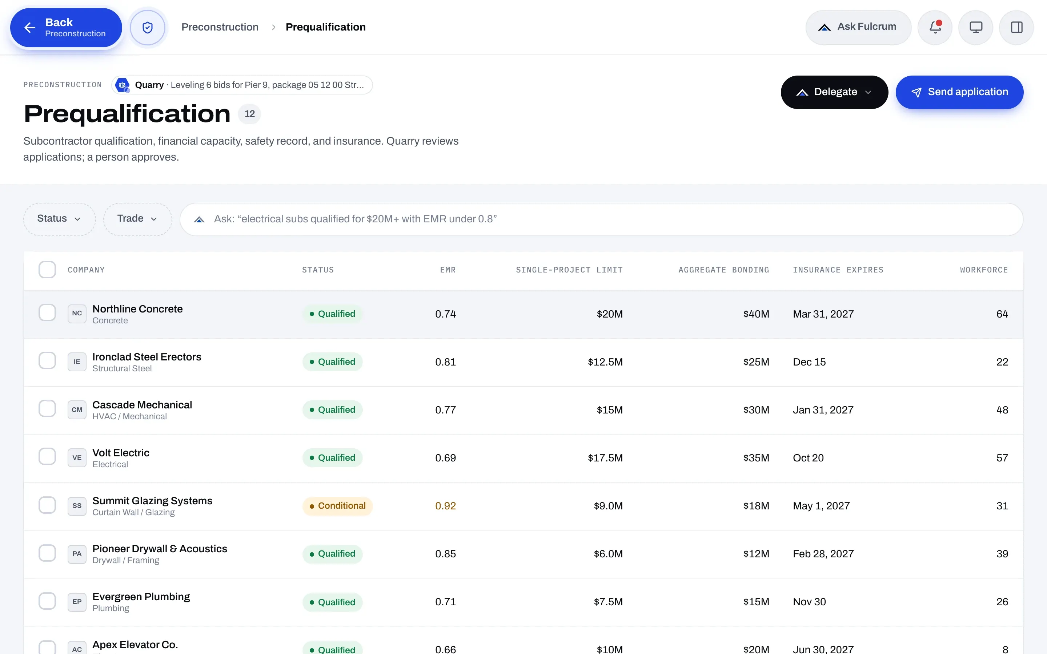
Task: Open the Ask Fulcrum assistant
Action: 858,28
